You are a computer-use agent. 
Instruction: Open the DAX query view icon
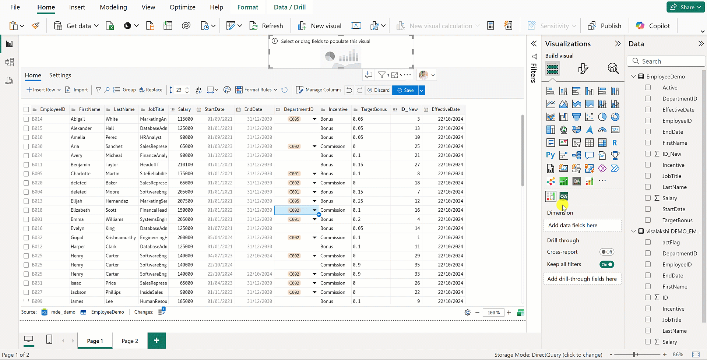tap(9, 81)
